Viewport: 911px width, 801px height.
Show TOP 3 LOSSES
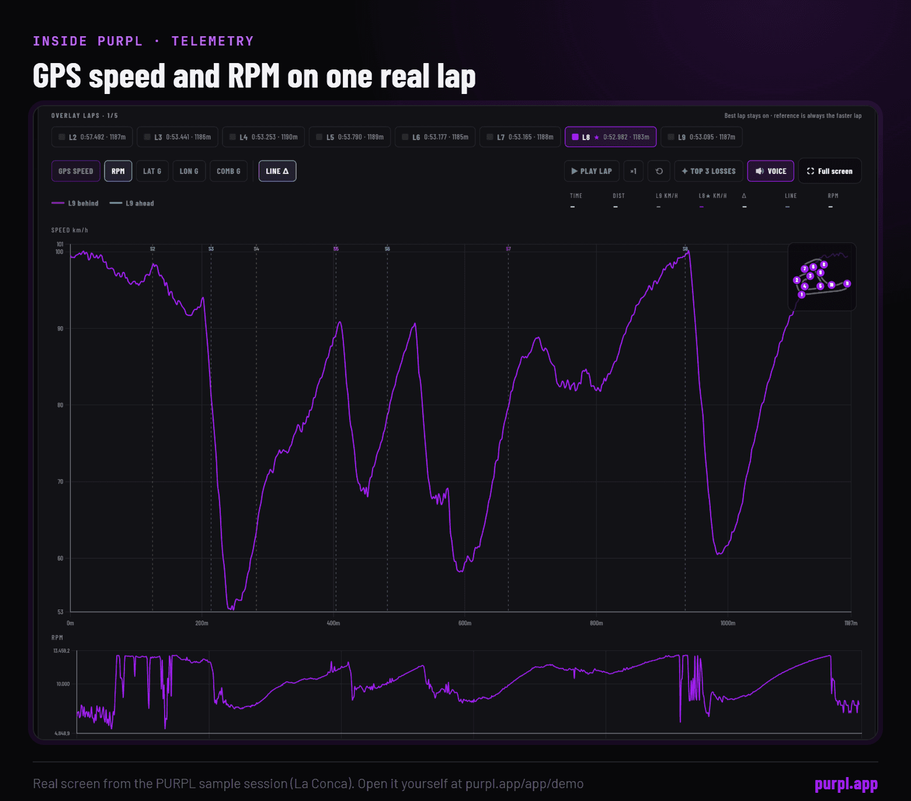click(x=709, y=171)
